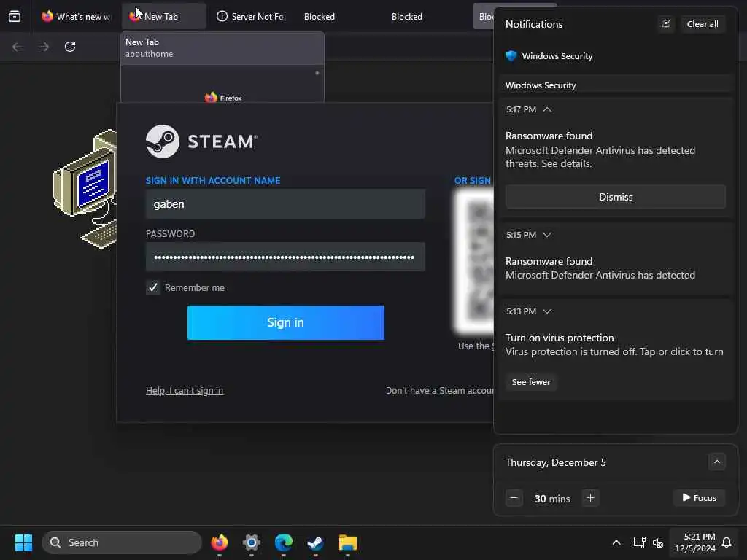This screenshot has width=747, height=560.
Task: Increase focus time with plus button
Action: (590, 498)
